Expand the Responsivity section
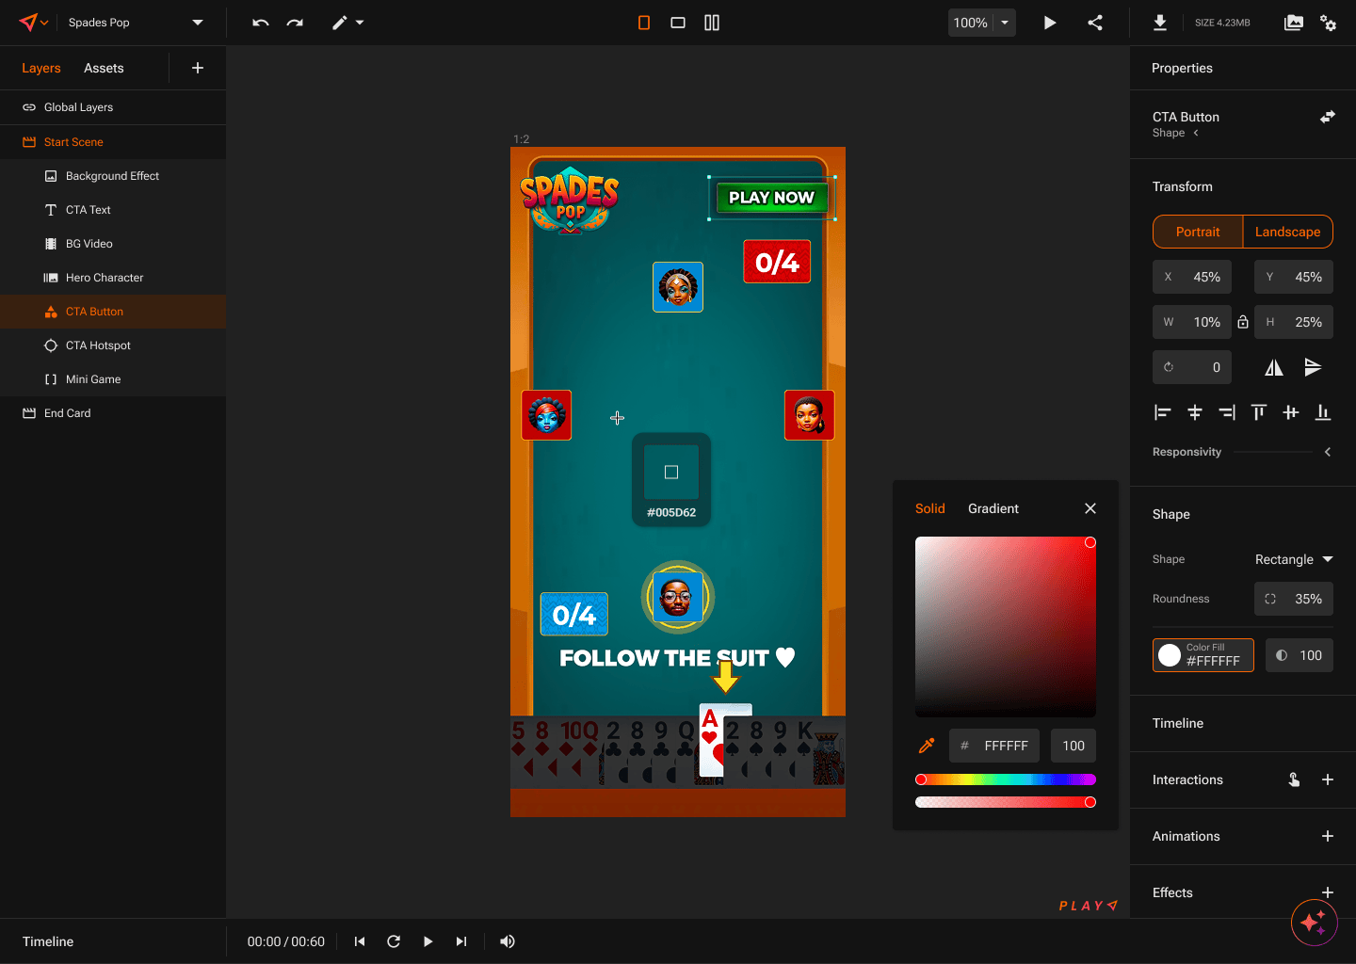The width and height of the screenshot is (1356, 964). point(1328,452)
